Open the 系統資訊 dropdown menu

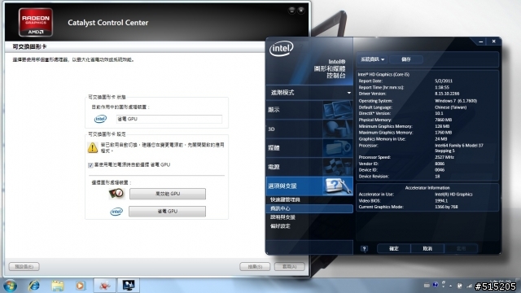373,59
